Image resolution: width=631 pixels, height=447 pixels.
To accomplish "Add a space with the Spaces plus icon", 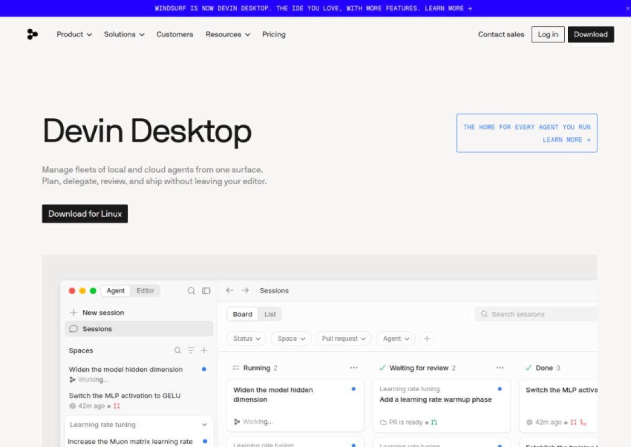I will [x=204, y=350].
